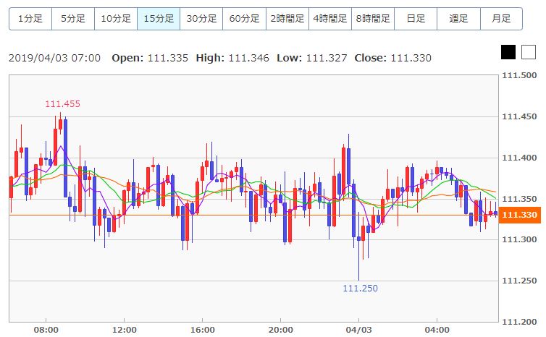The height and width of the screenshot is (337, 546).
Task: Open the 2時間足 chart interval
Action: pos(287,19)
